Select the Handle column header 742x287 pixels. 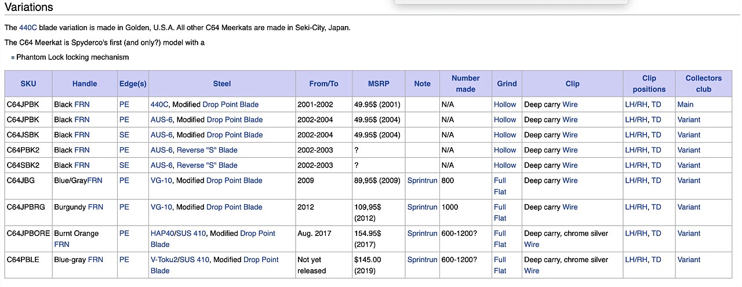(x=85, y=83)
